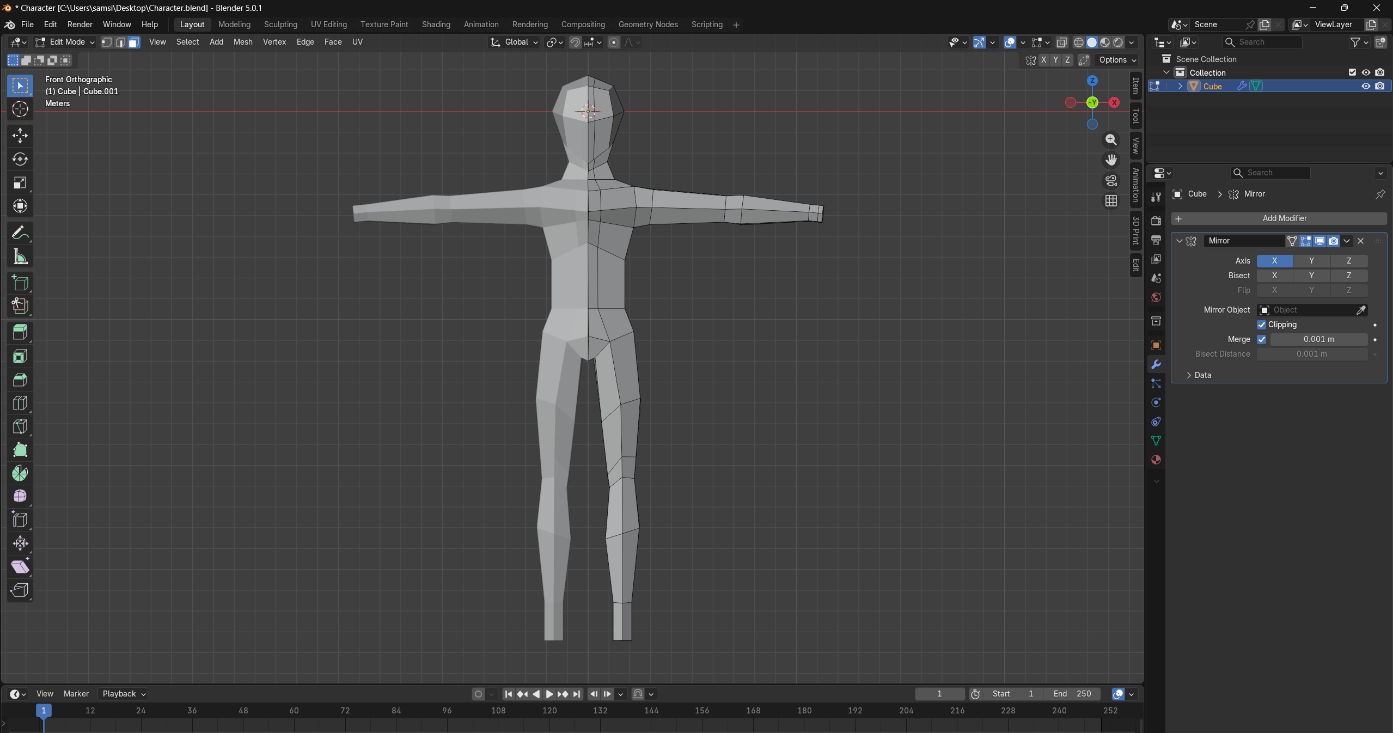Enable the Clipping checkbox
1393x733 pixels.
pos(1261,325)
